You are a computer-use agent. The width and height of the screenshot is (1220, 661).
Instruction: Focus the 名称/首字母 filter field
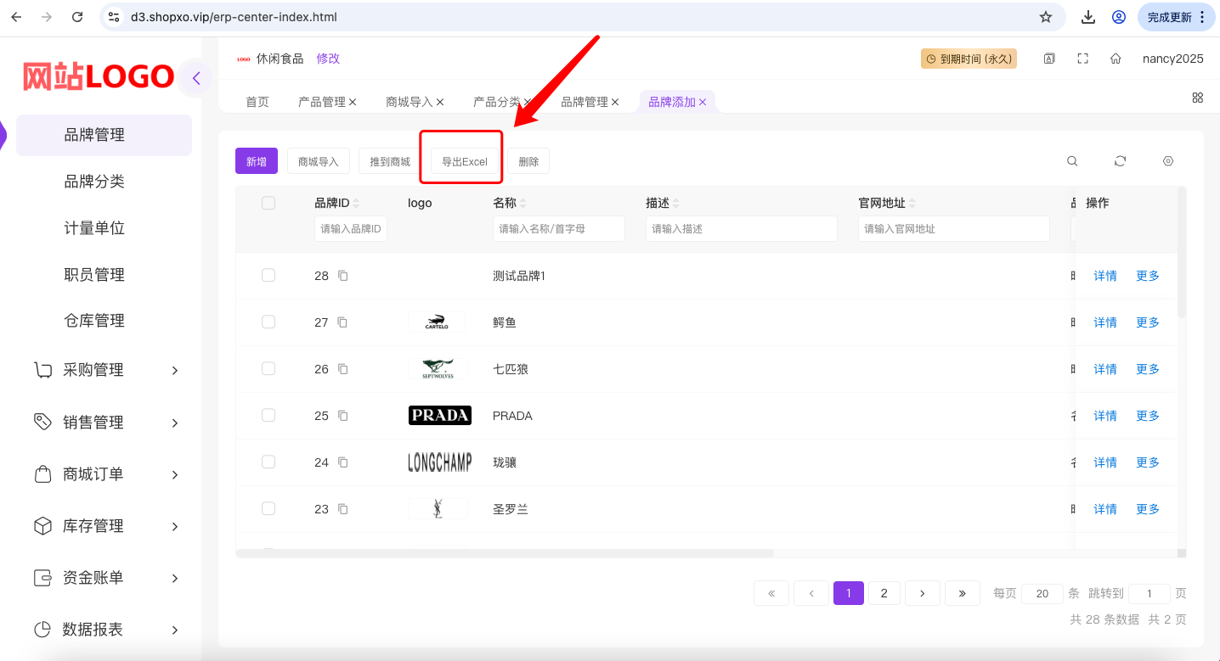tap(559, 229)
